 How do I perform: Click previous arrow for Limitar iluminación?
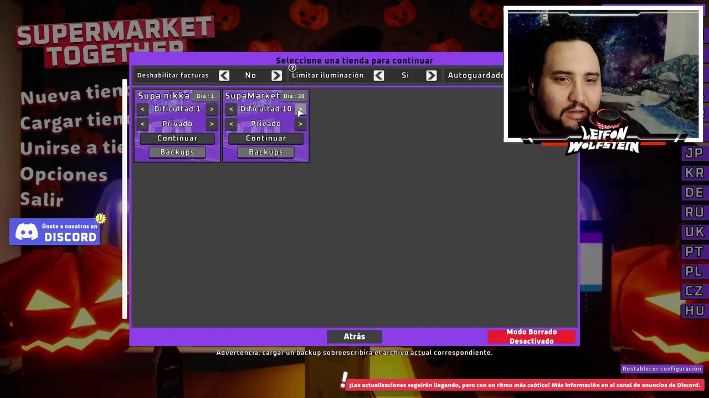coord(379,76)
